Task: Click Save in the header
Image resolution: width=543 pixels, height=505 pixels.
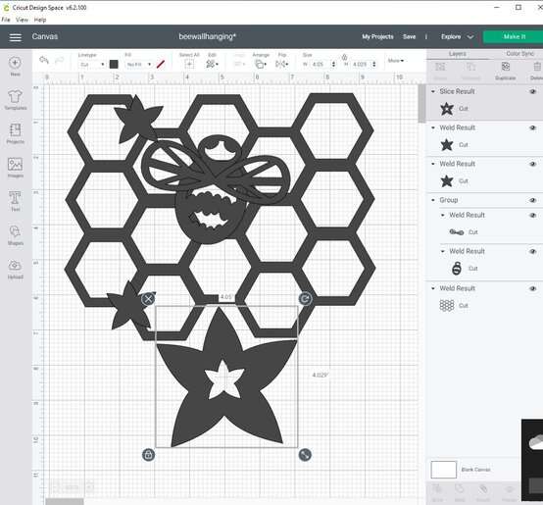Action: 409,36
